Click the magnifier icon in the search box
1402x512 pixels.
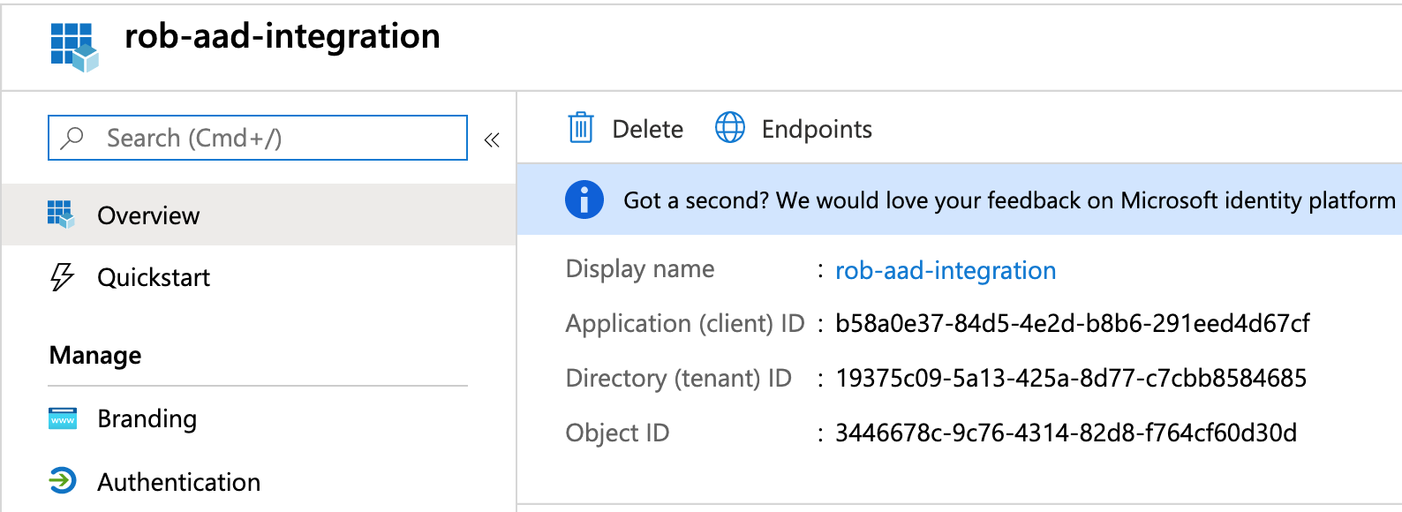(x=72, y=138)
